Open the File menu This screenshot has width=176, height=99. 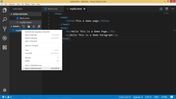(x=2, y=4)
